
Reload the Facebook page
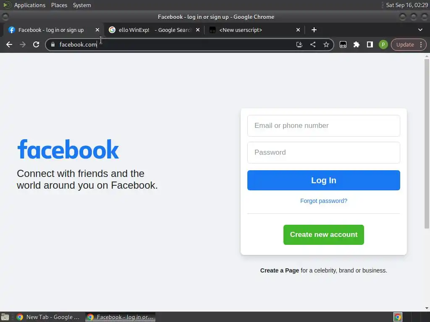point(36,44)
